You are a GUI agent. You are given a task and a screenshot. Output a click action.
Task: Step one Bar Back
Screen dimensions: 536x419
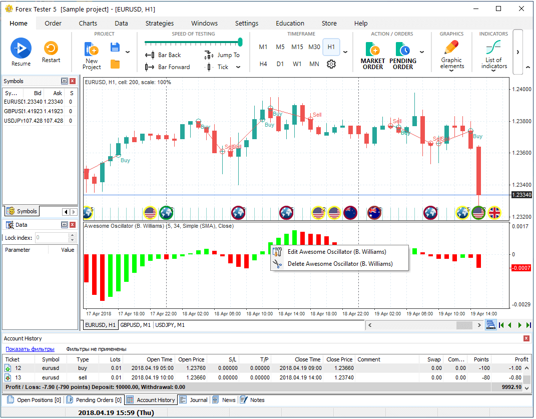163,55
